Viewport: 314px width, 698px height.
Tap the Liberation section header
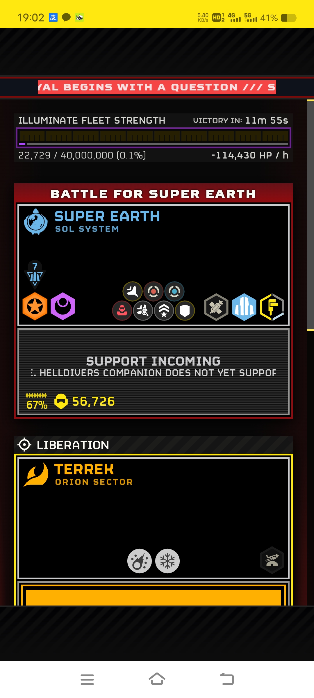tap(154, 445)
